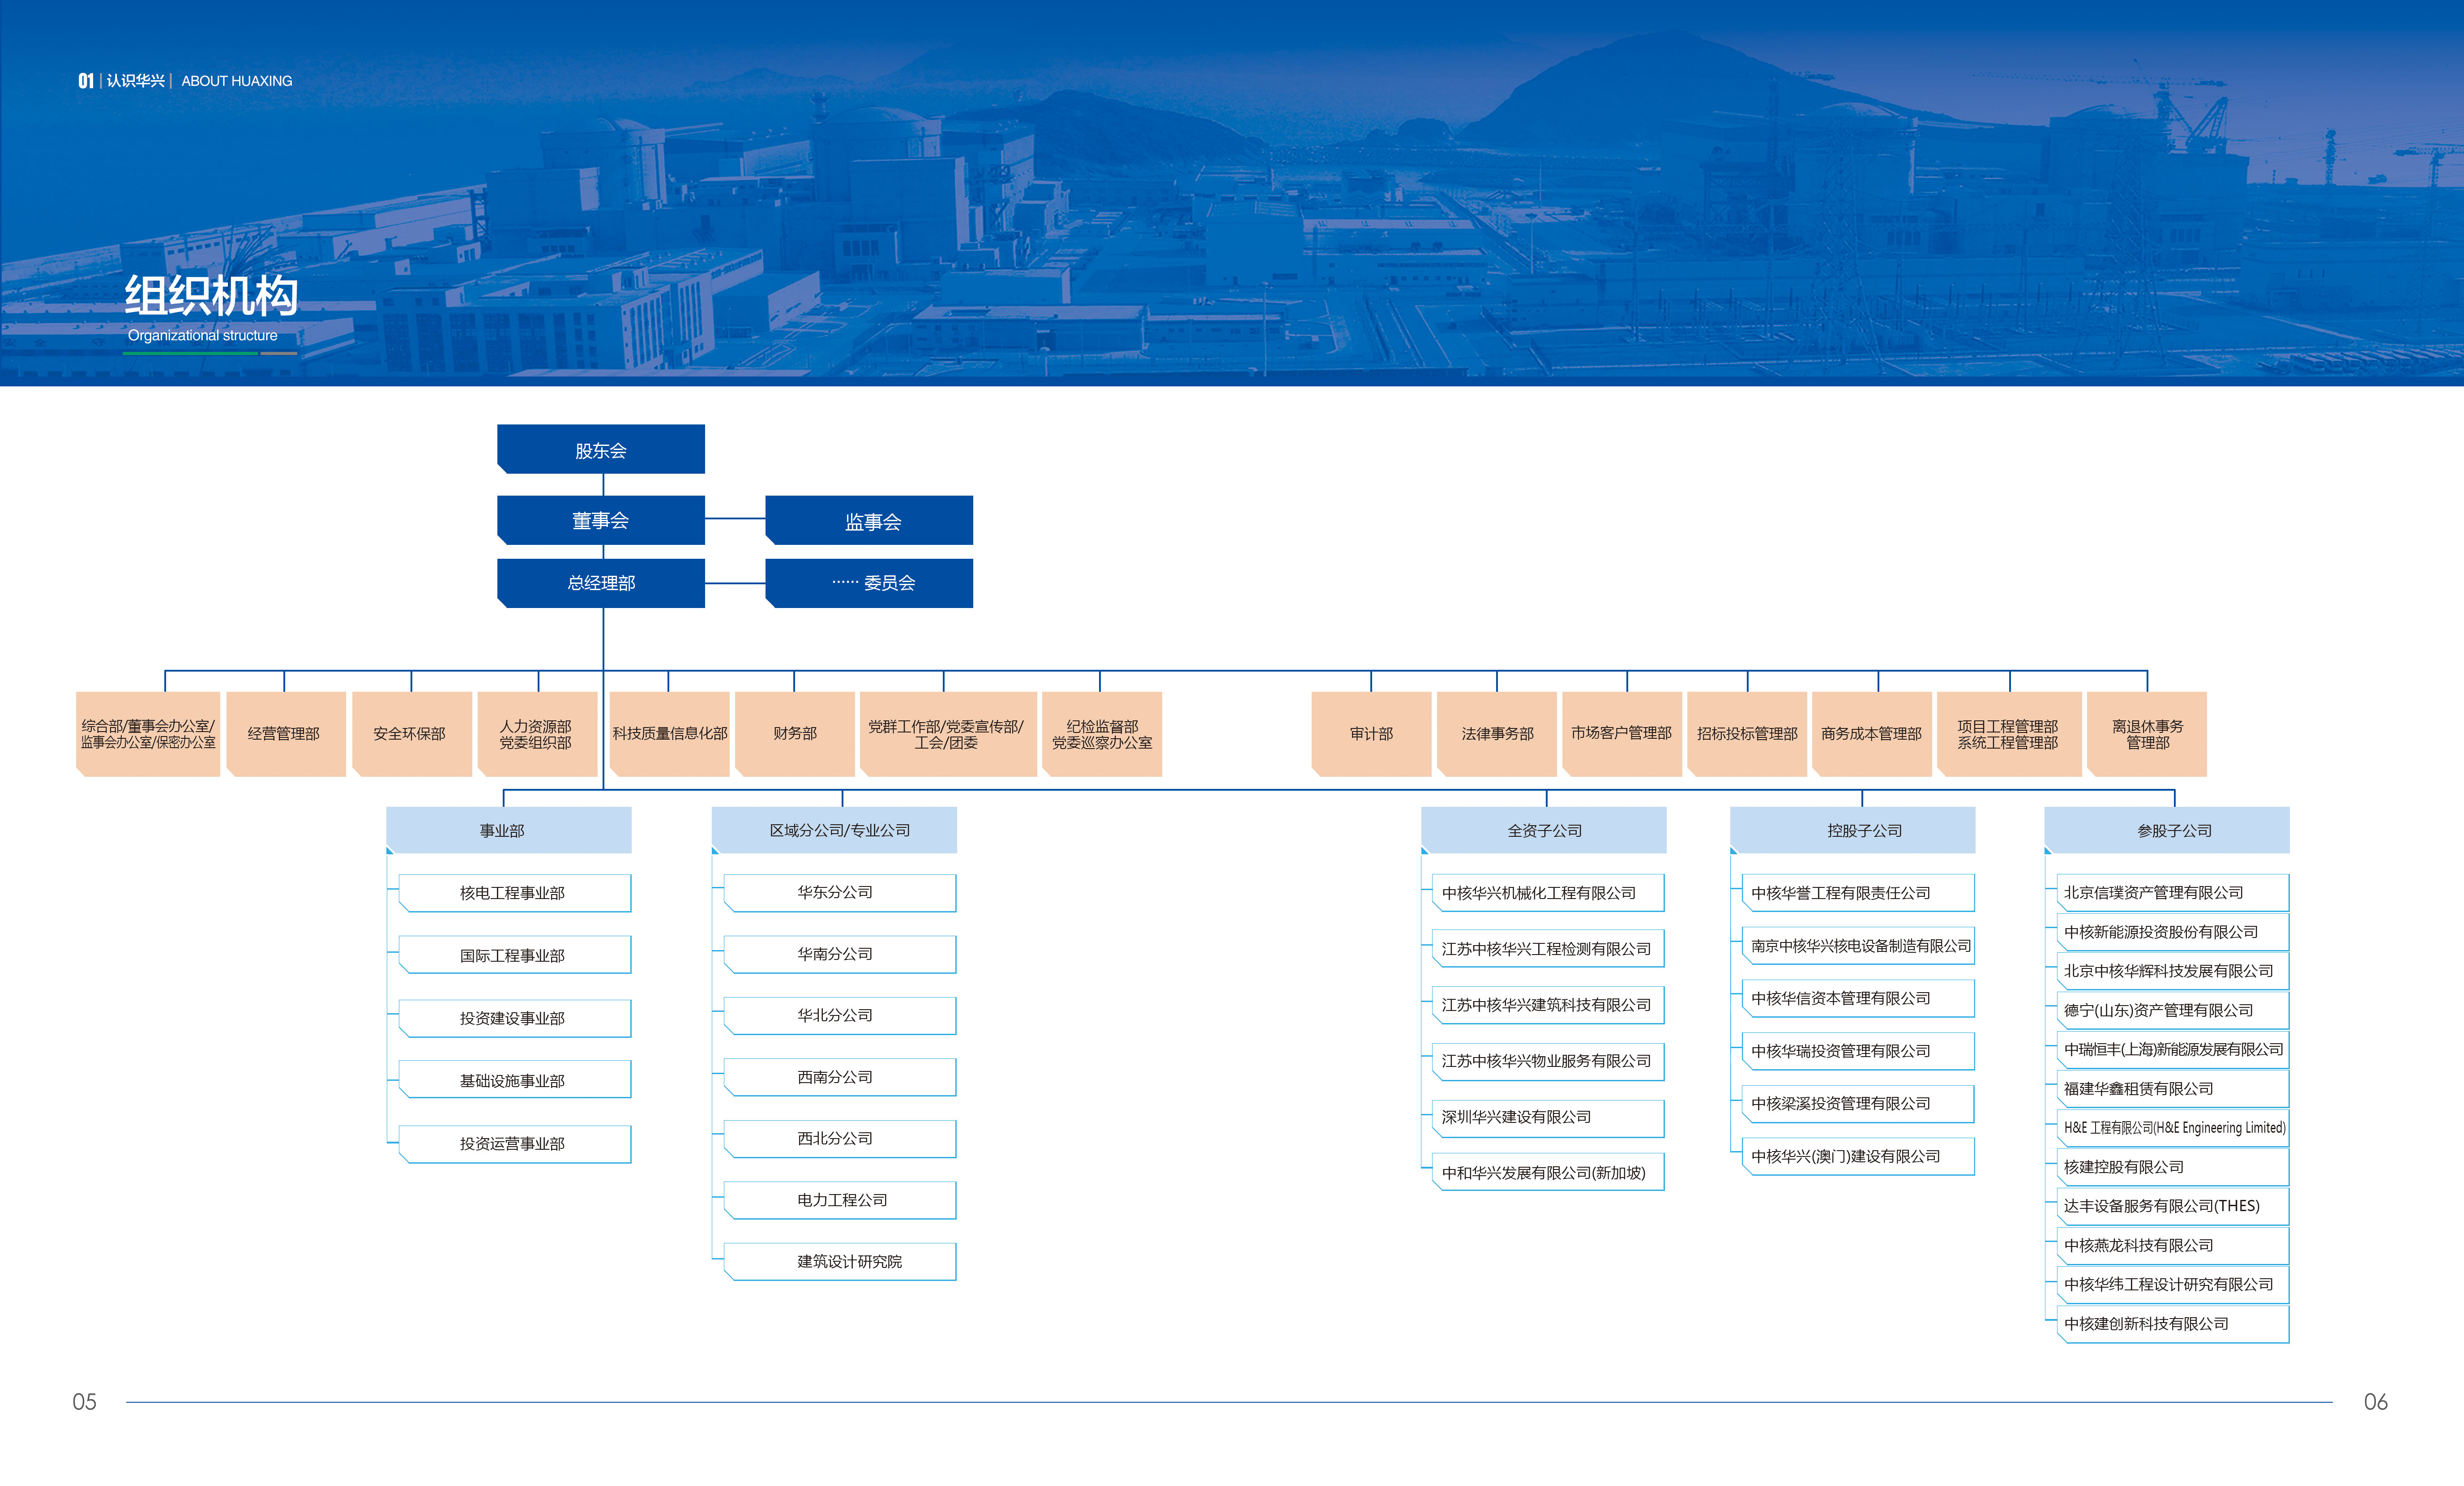The width and height of the screenshot is (2464, 1486).
Task: Select 中核华瑞投资管理有限公司
Action: pos(1858,1051)
